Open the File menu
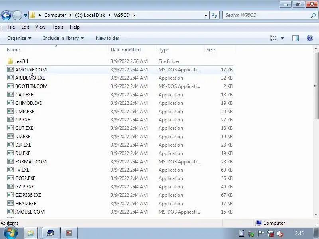319x239 pixels. (x=11, y=27)
